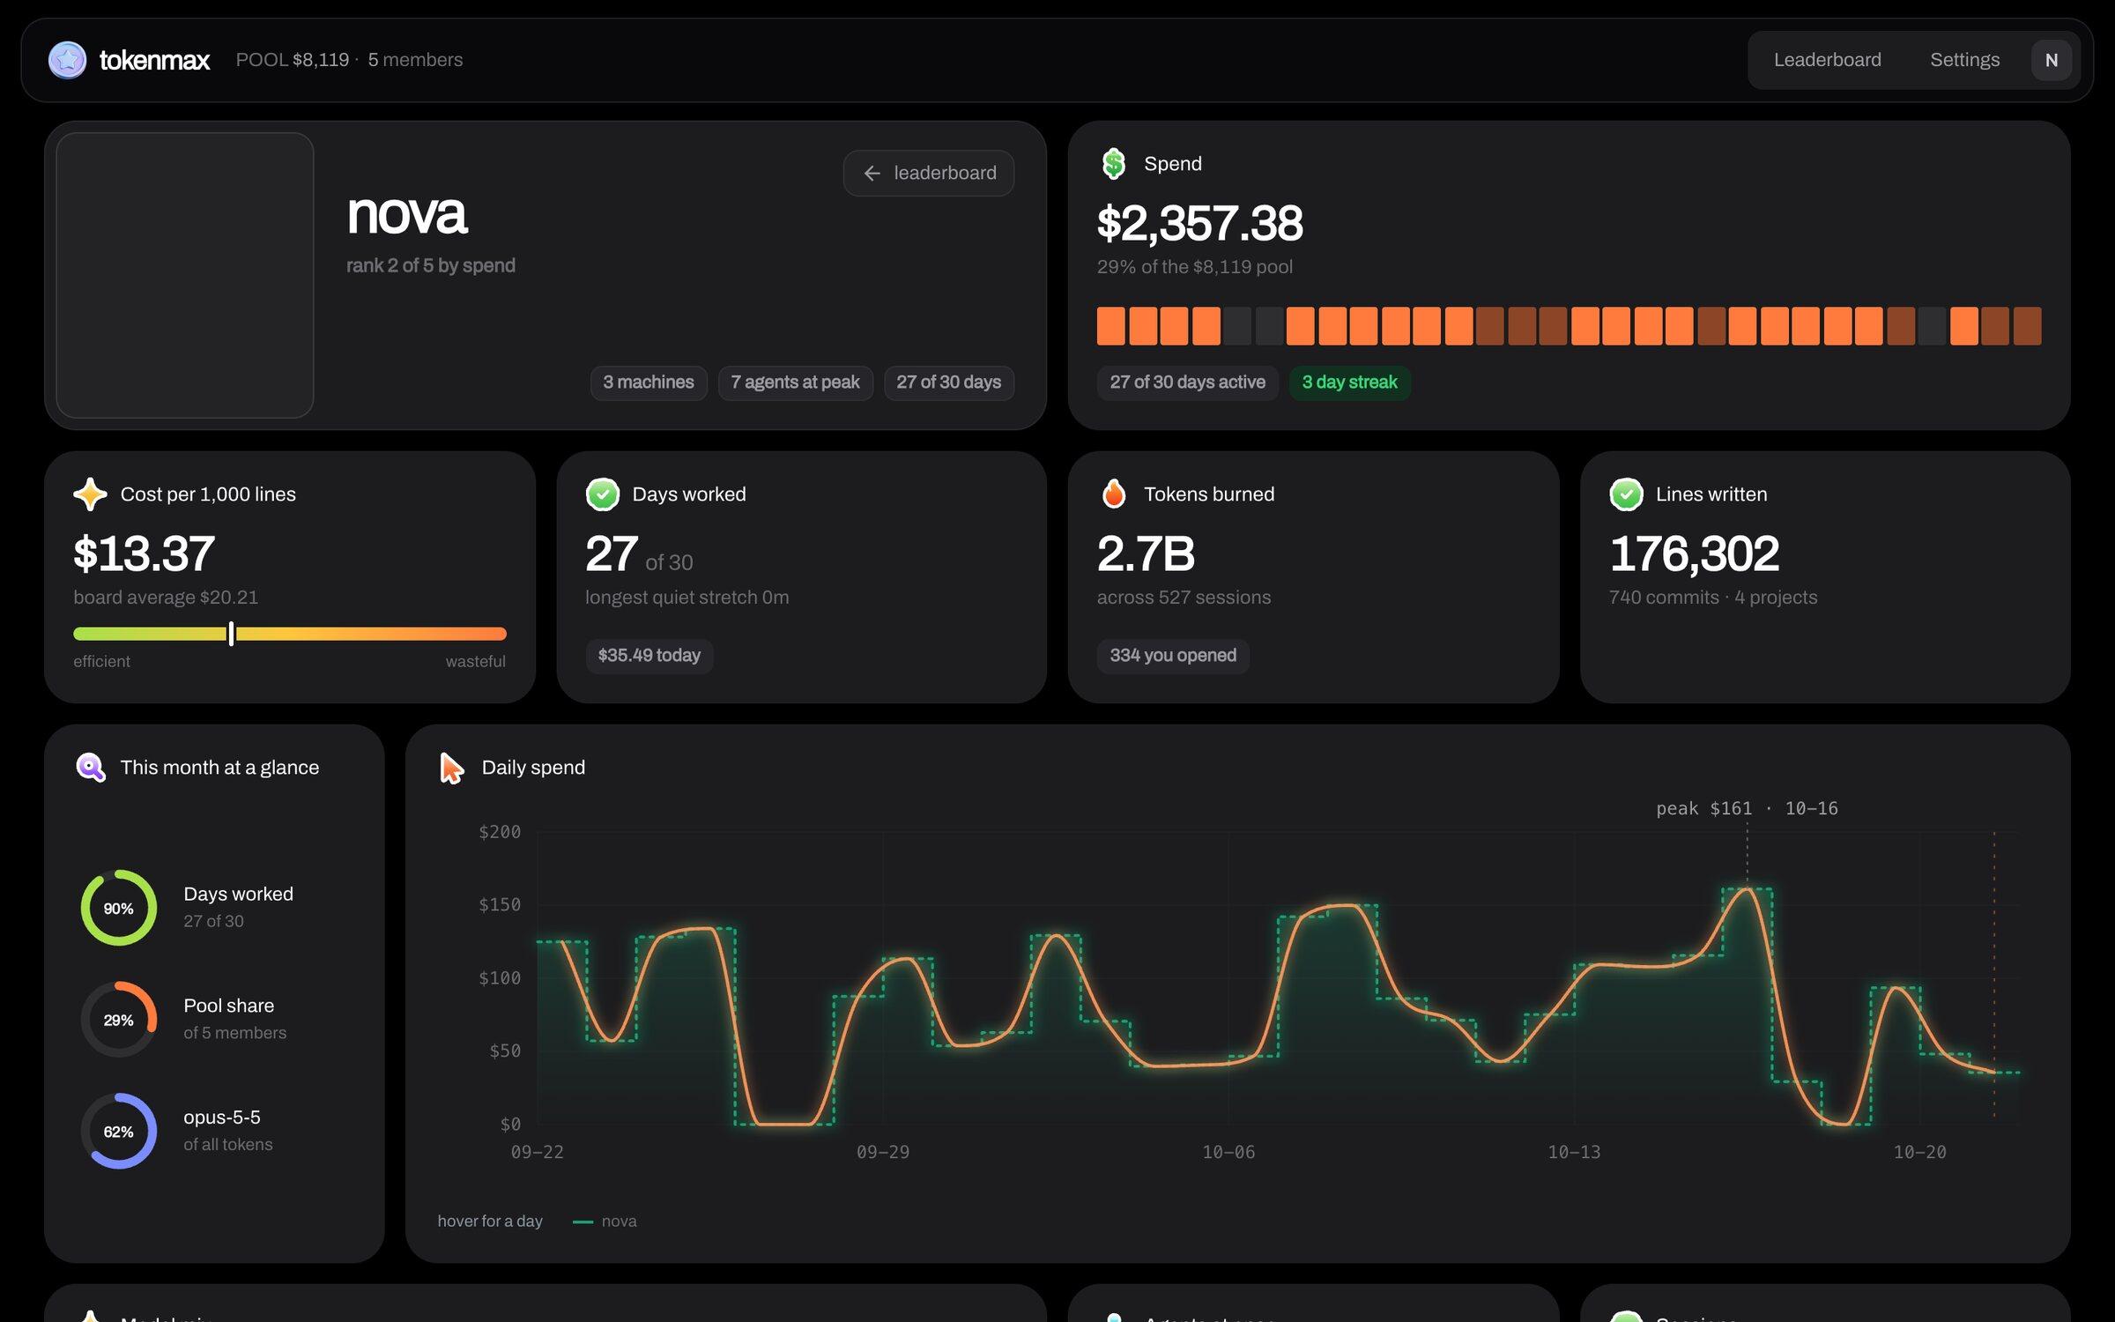Click "longest quiet stretch 0m" text
The height and width of the screenshot is (1322, 2115).
pyautogui.click(x=687, y=598)
